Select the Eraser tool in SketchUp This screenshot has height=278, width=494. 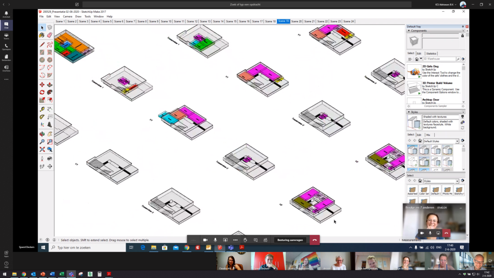49,35
